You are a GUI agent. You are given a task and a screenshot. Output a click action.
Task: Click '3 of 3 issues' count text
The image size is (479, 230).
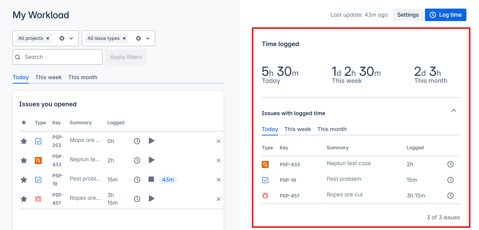[x=443, y=217]
